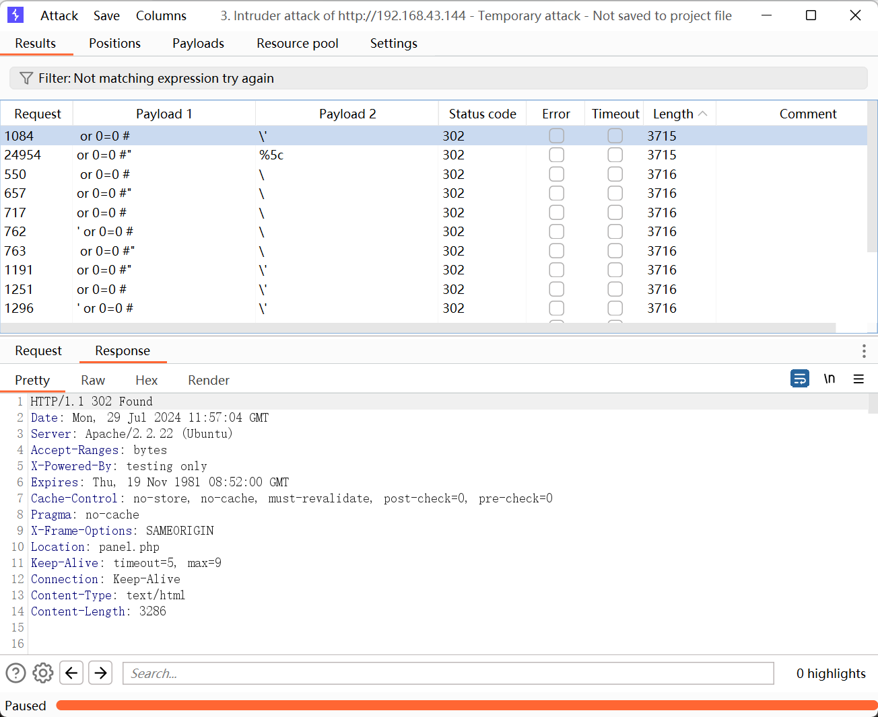Open search settings gear icon
This screenshot has width=878, height=717.
click(x=43, y=673)
